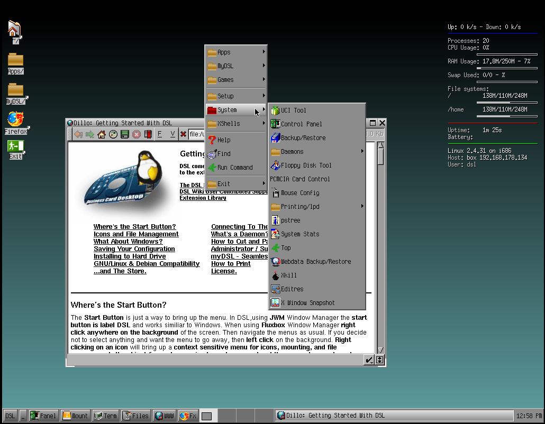Open the home page in Dillo
545x424 pixels.
[102, 134]
